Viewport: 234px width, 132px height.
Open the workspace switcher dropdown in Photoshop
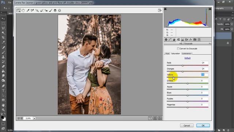(x=224, y=8)
